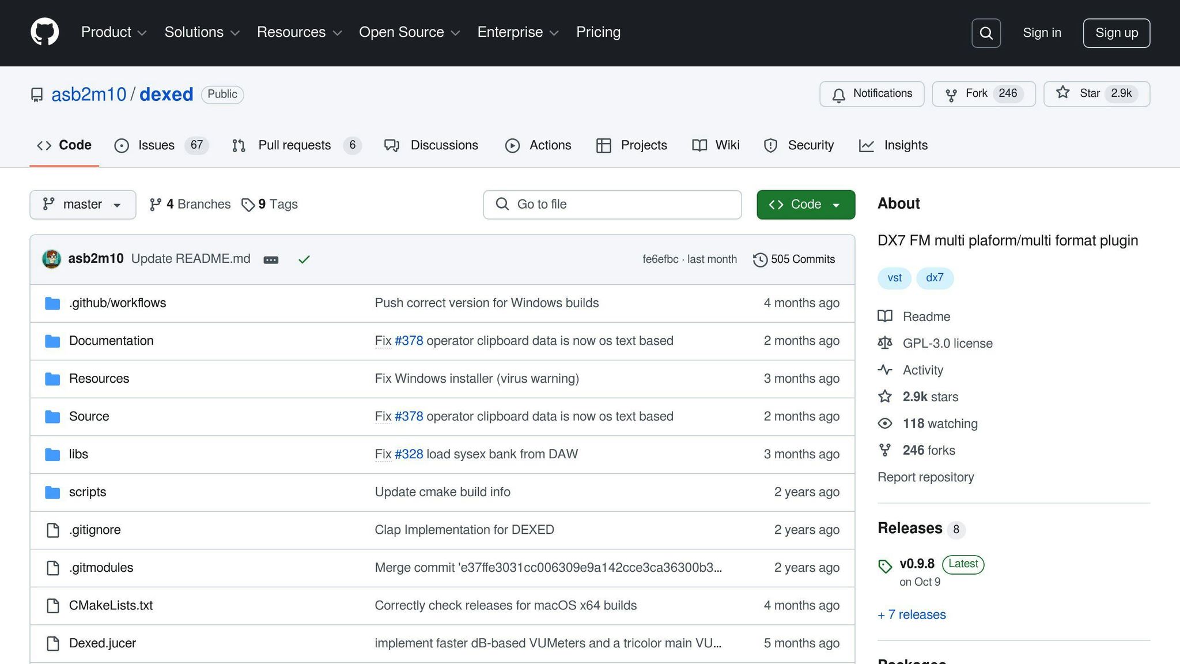The image size is (1180, 664).
Task: Open the Solutions menu
Action: coord(202,32)
